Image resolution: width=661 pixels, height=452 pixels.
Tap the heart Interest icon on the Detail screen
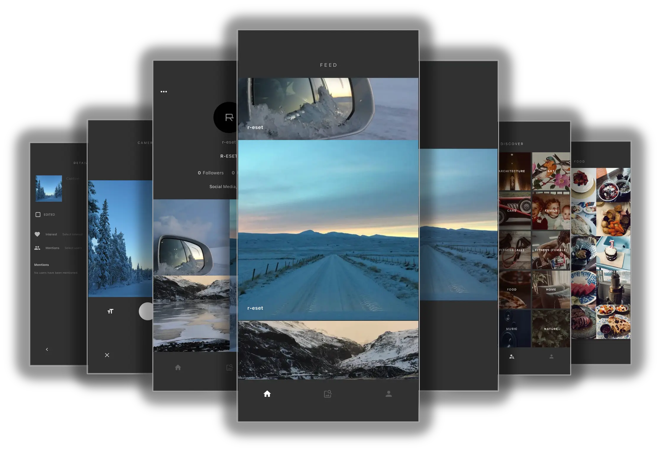pos(37,234)
